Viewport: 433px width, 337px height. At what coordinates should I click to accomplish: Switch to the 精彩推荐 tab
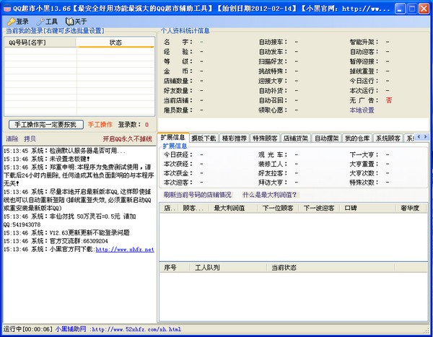pyautogui.click(x=234, y=138)
